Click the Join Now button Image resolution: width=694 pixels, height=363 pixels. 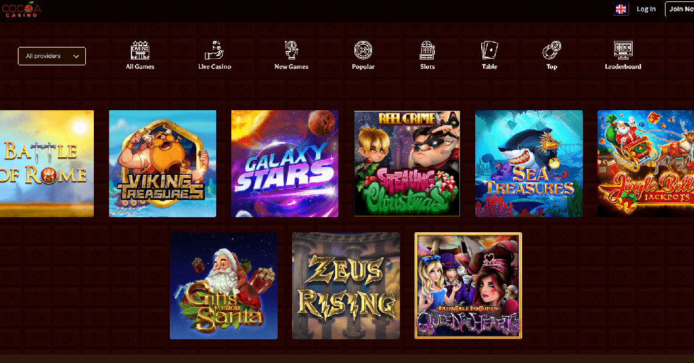(679, 9)
